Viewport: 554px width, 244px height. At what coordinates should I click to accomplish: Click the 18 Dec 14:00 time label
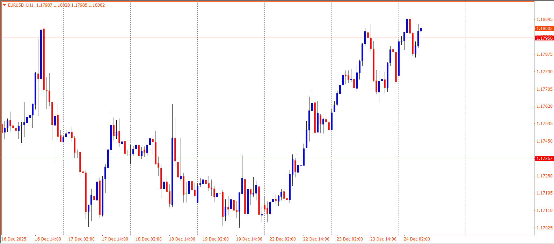tap(182, 239)
